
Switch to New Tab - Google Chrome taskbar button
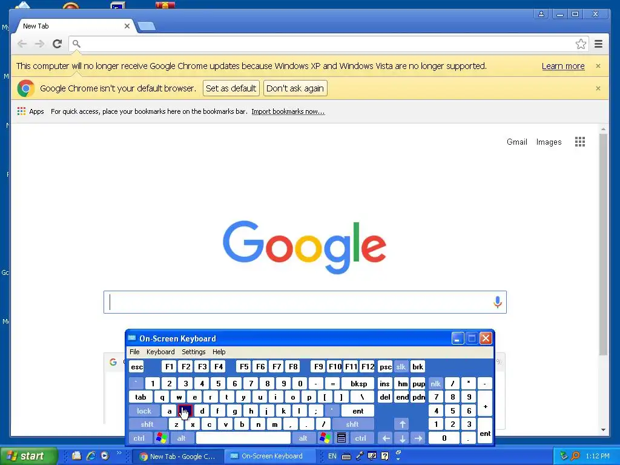point(178,456)
